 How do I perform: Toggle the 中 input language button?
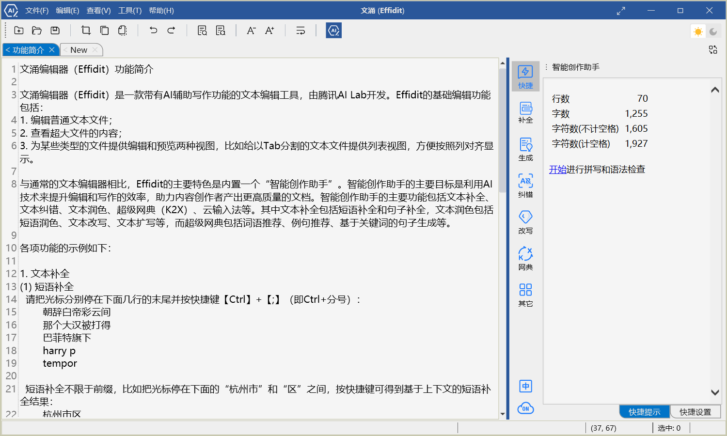[x=525, y=386]
